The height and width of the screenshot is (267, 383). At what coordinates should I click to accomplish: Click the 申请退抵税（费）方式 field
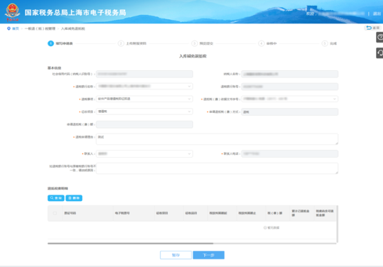289,111
